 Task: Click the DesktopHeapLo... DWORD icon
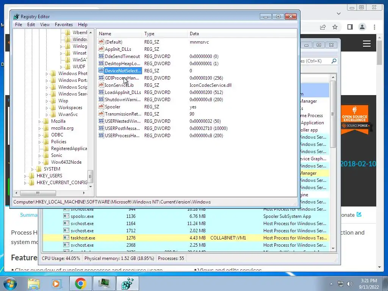[x=101, y=63]
